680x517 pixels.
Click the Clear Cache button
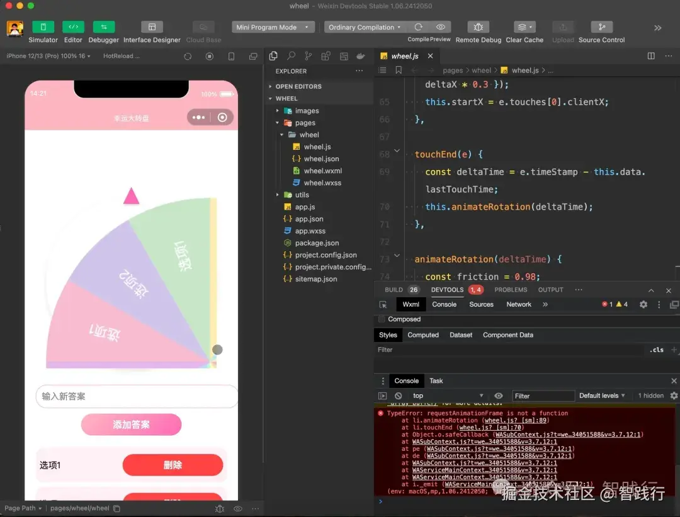coord(524,27)
